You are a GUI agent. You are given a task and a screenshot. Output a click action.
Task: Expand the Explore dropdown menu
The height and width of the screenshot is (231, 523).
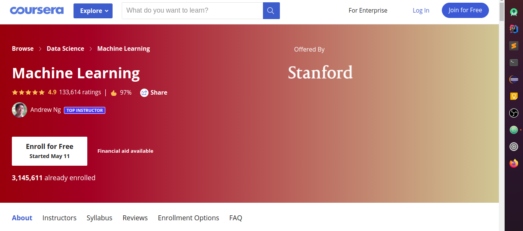(x=93, y=11)
